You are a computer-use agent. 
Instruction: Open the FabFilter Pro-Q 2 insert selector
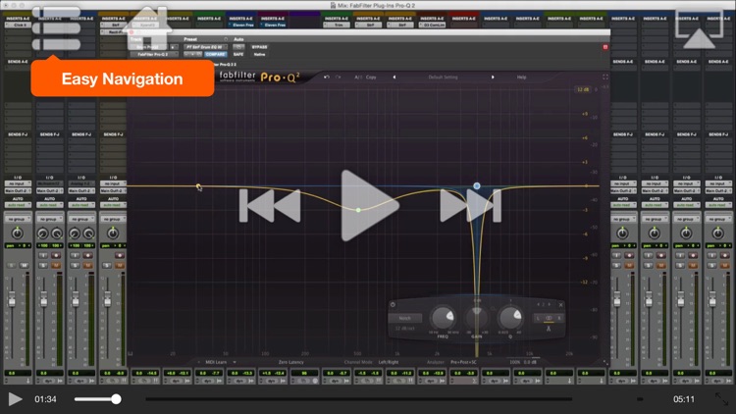tap(152, 55)
